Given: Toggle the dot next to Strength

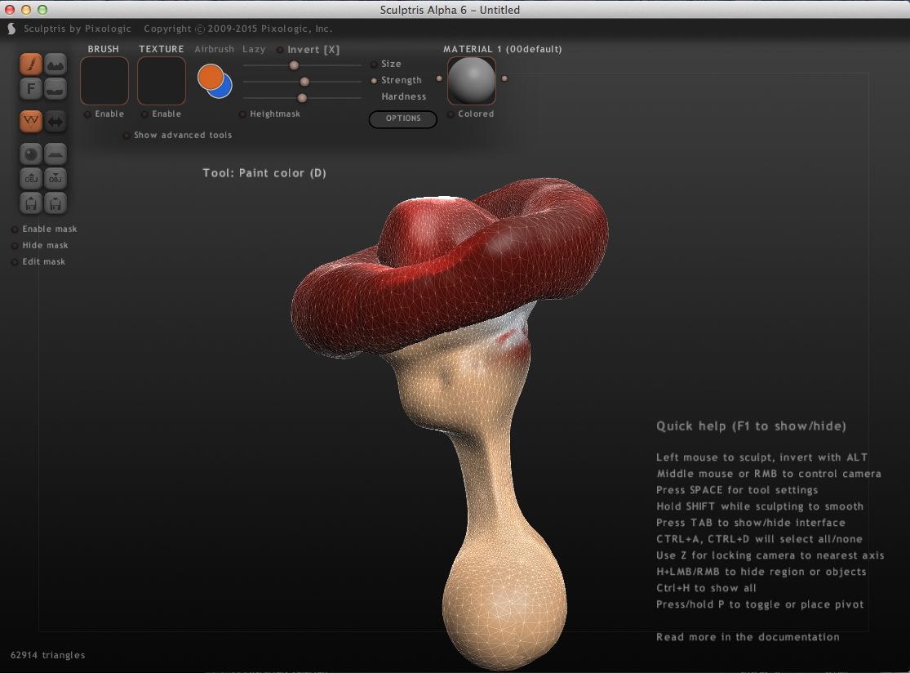Looking at the screenshot, I should point(374,81).
